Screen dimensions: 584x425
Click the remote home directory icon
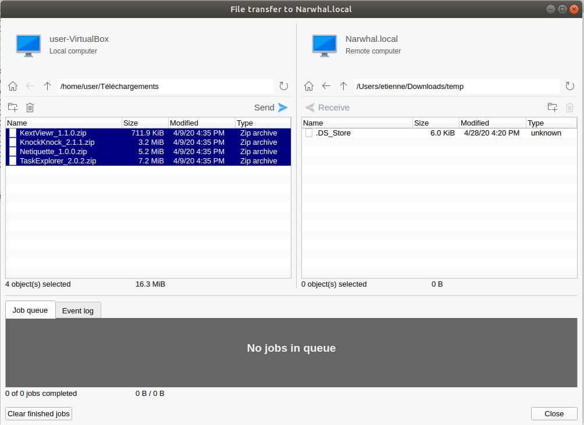click(309, 86)
